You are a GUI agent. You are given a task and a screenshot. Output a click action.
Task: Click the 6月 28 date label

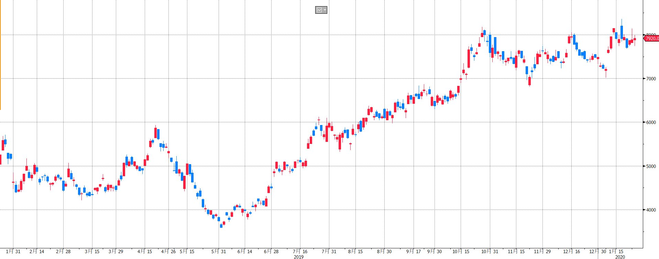[x=271, y=251]
